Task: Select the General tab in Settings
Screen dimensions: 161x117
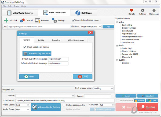Action: 27,40
